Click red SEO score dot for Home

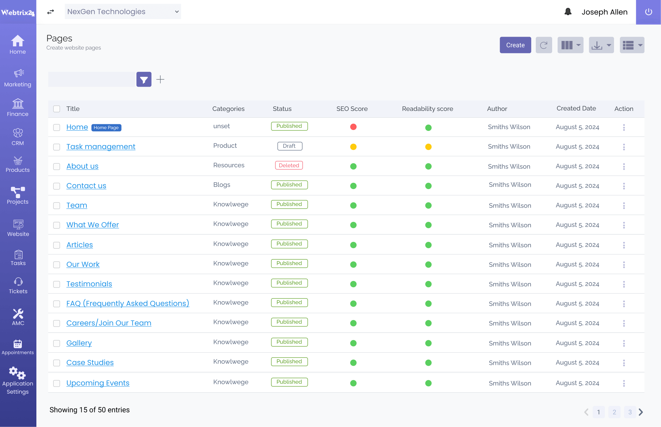pyautogui.click(x=353, y=127)
